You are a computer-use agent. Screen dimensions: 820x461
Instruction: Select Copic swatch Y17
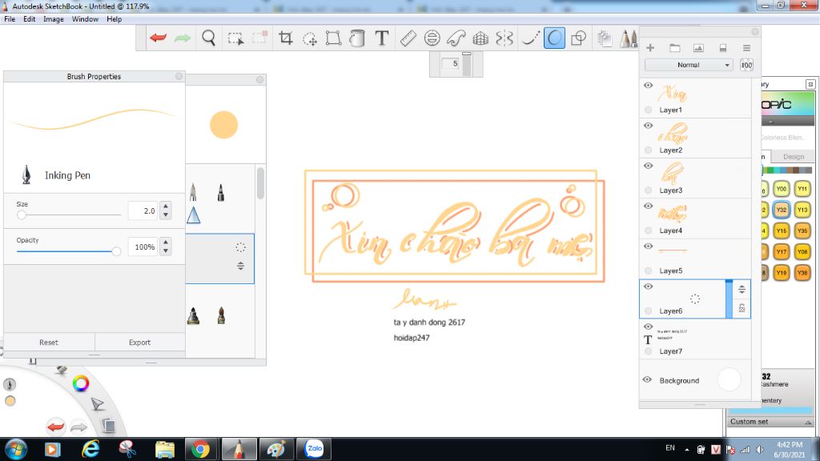(782, 251)
